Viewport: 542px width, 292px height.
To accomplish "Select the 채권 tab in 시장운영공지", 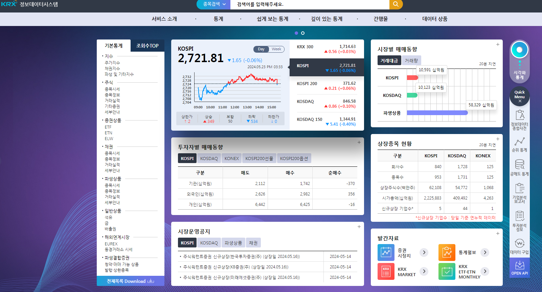I will pyautogui.click(x=253, y=243).
